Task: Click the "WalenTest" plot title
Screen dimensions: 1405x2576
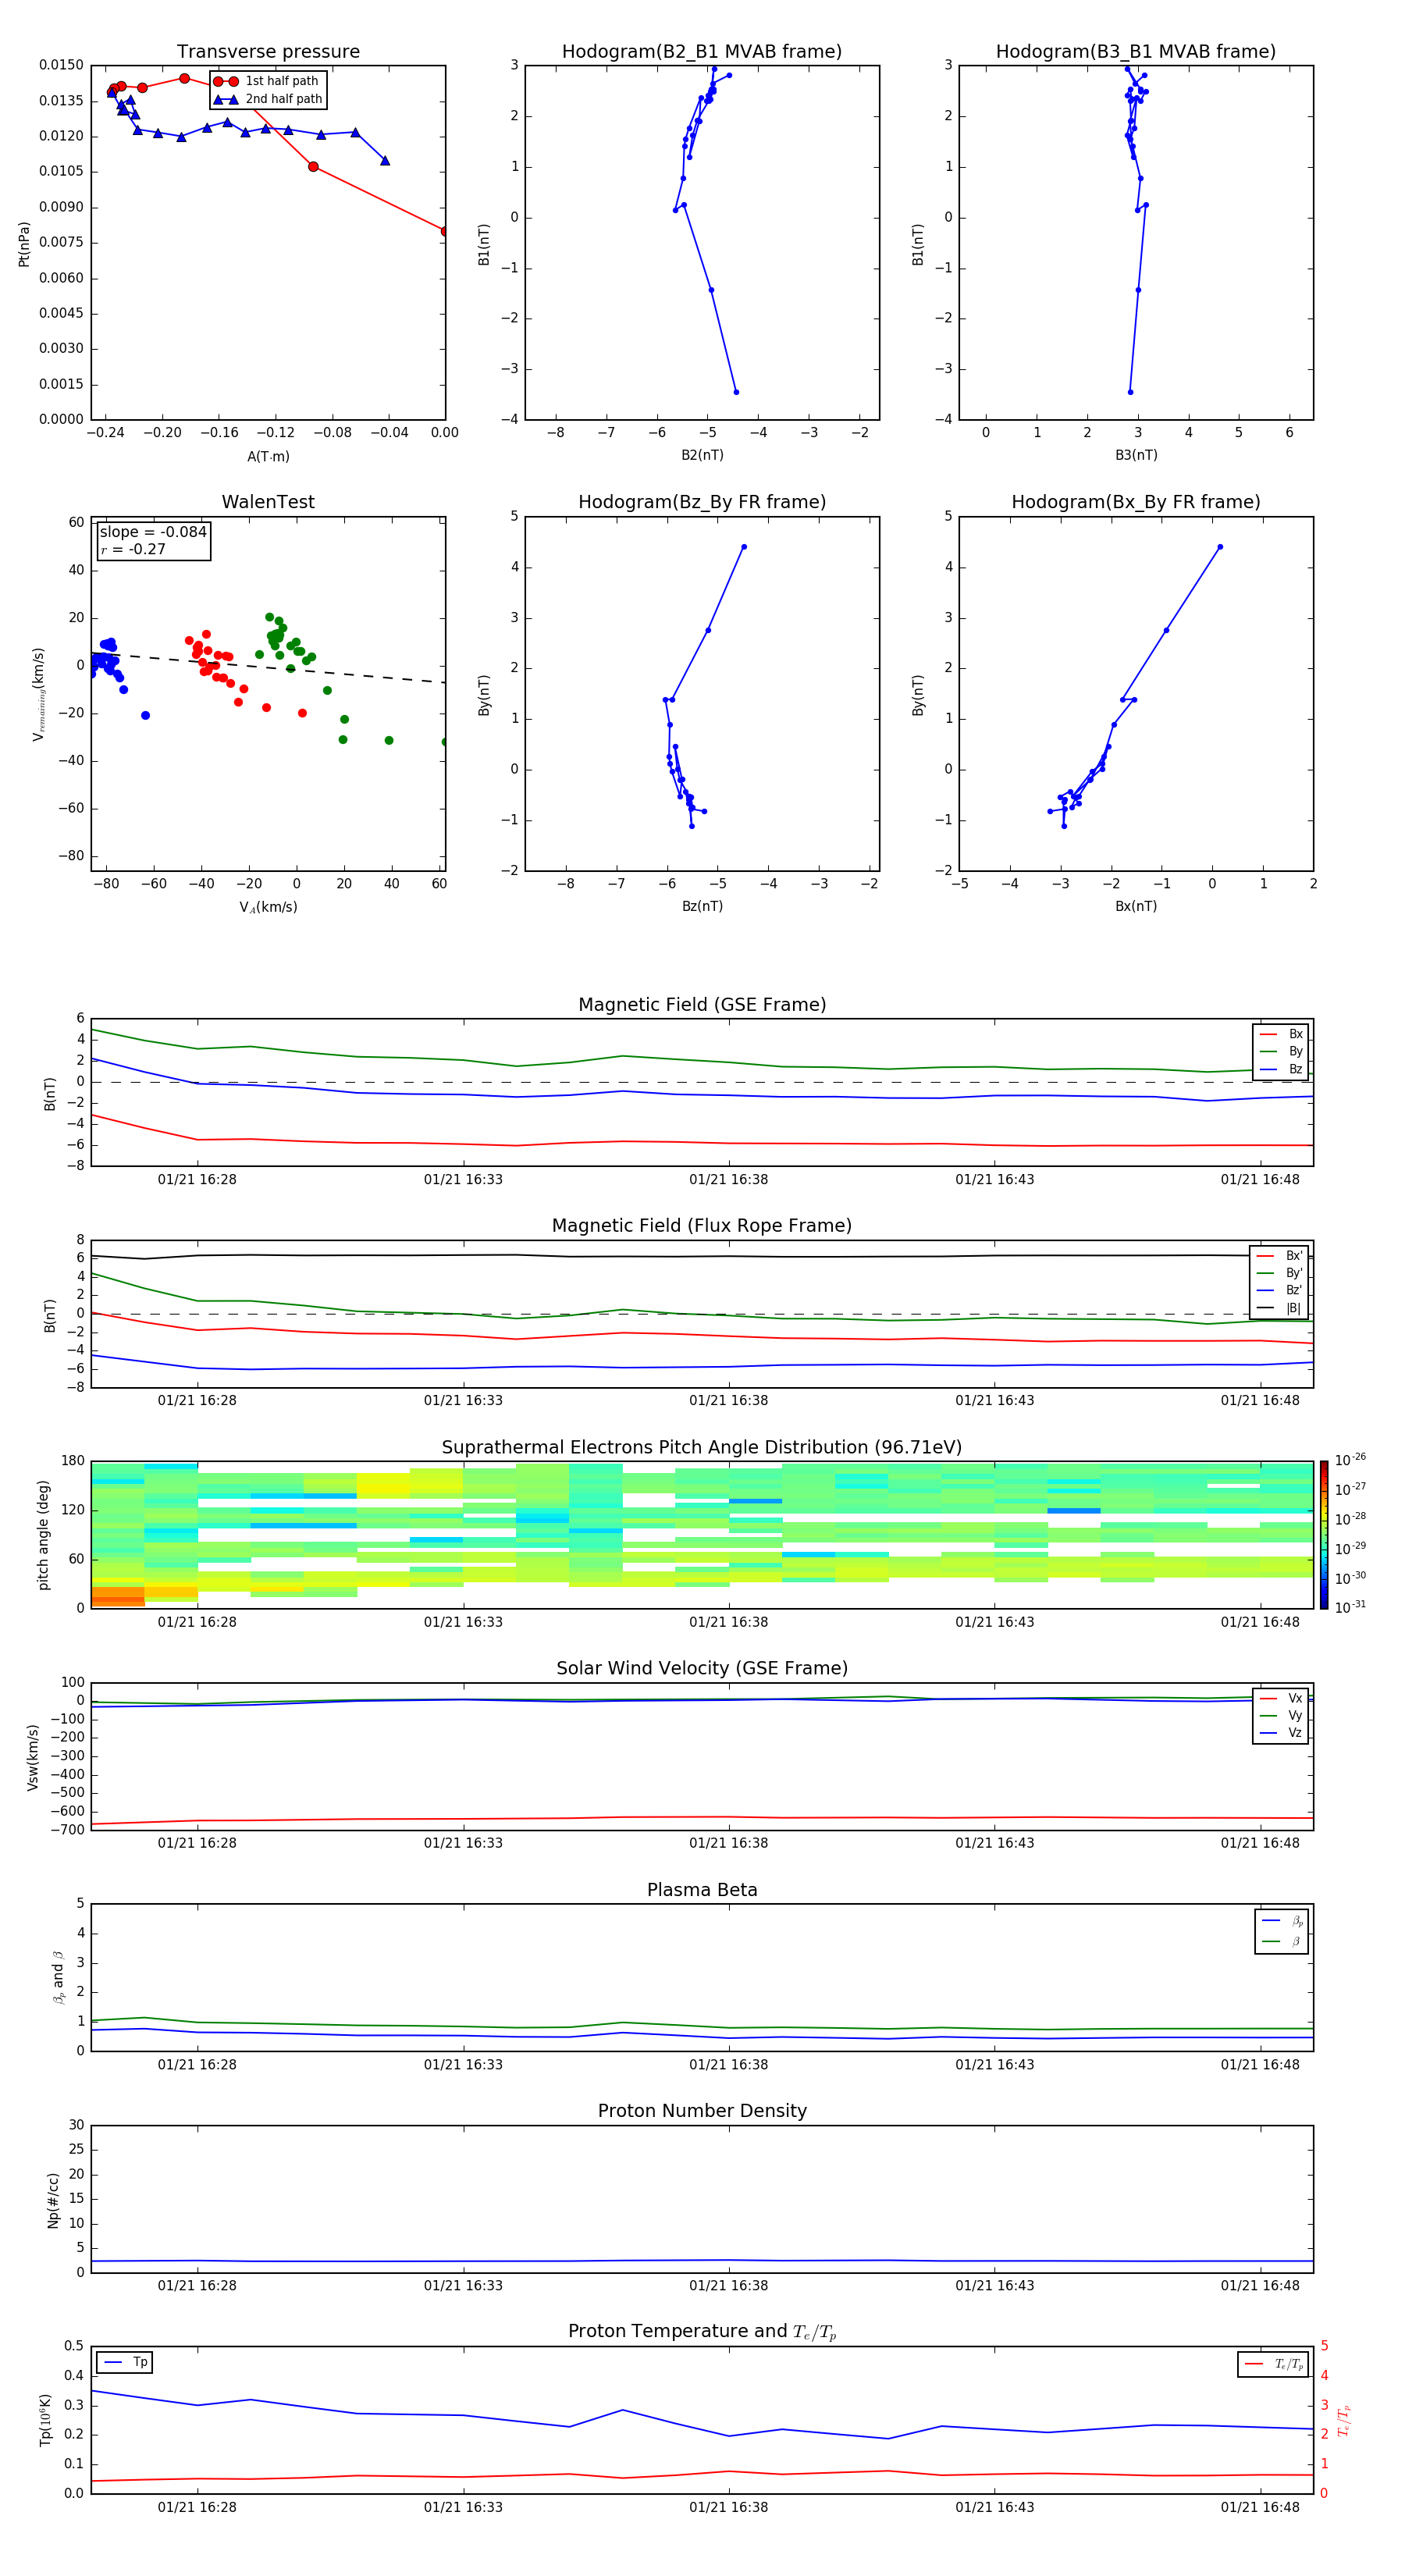Action: point(268,502)
